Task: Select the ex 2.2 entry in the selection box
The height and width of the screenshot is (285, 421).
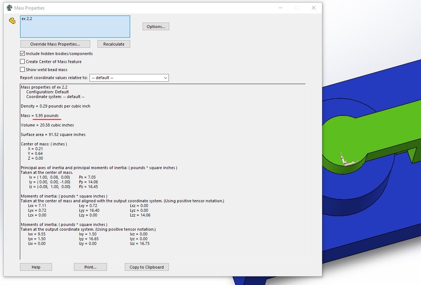Action: click(x=27, y=19)
